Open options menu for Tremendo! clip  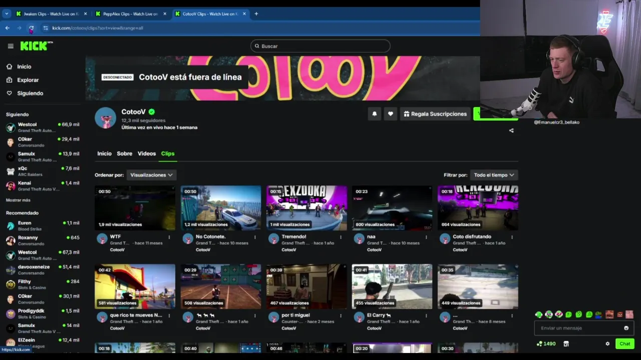[x=341, y=237]
